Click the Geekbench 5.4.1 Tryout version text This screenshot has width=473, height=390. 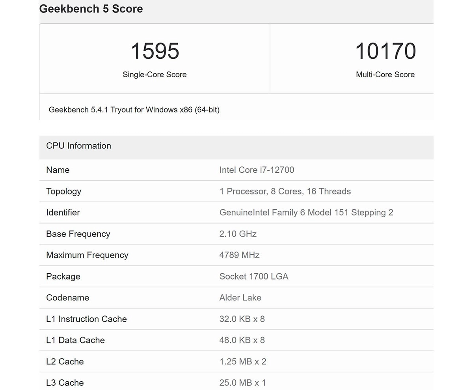point(134,110)
